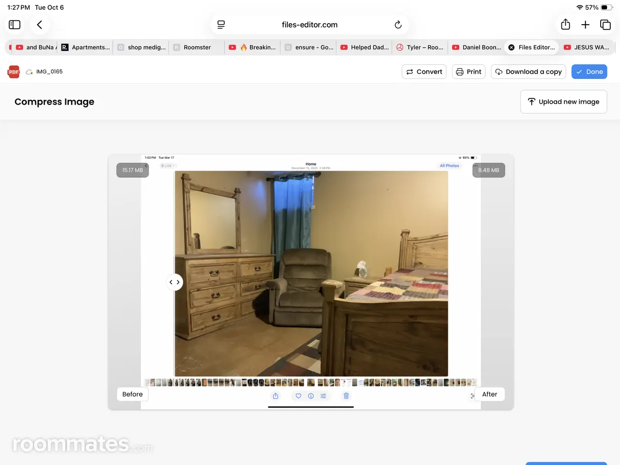Click the 8.48 MB compressed size badge
Image resolution: width=620 pixels, height=465 pixels.
click(489, 170)
